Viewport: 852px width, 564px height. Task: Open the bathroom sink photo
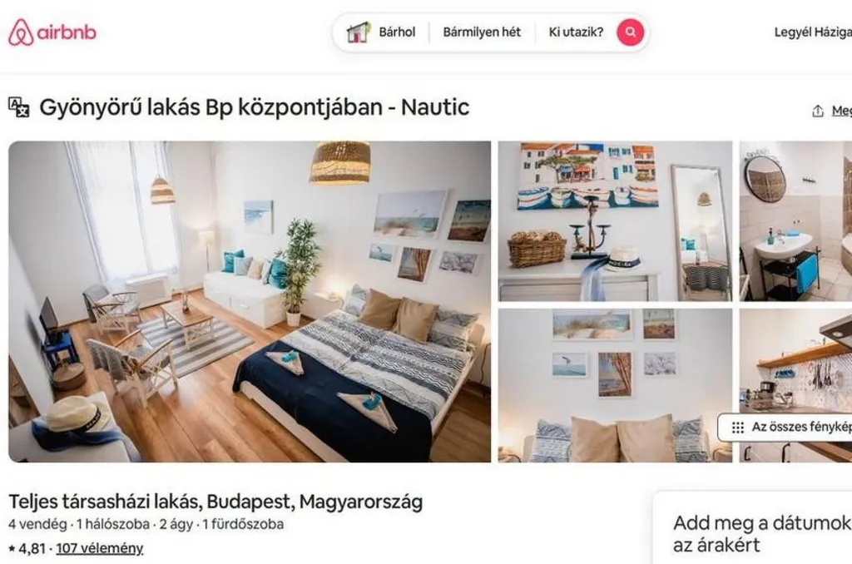[x=795, y=221]
